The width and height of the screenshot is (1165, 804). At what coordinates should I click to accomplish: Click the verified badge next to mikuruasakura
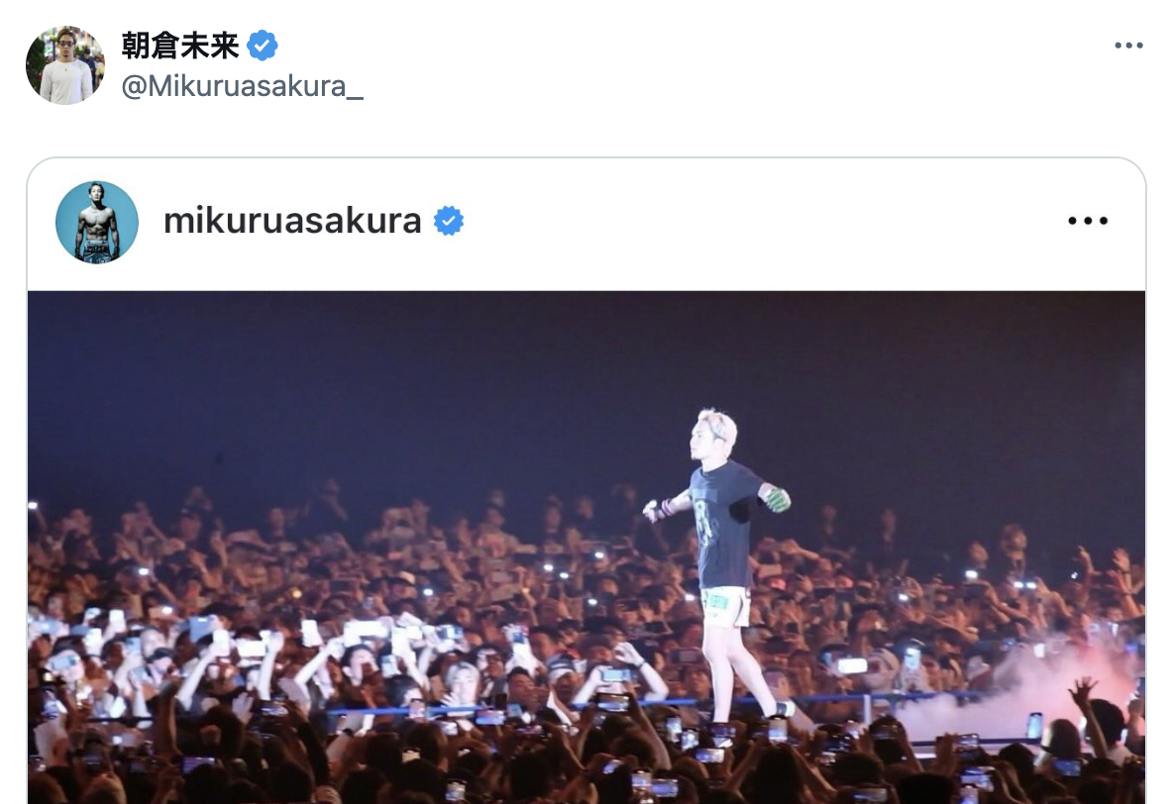tap(449, 221)
